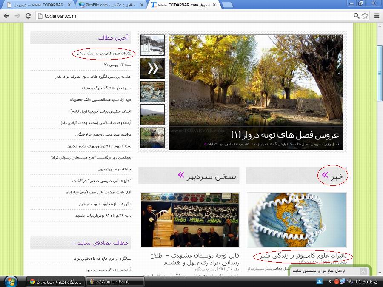Open link "حاج عباس شریفی صحی" درگذشت
The width and height of the screenshot is (383, 287).
point(102,181)
